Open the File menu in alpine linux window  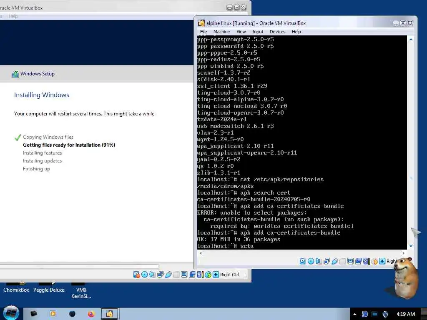coord(203,32)
